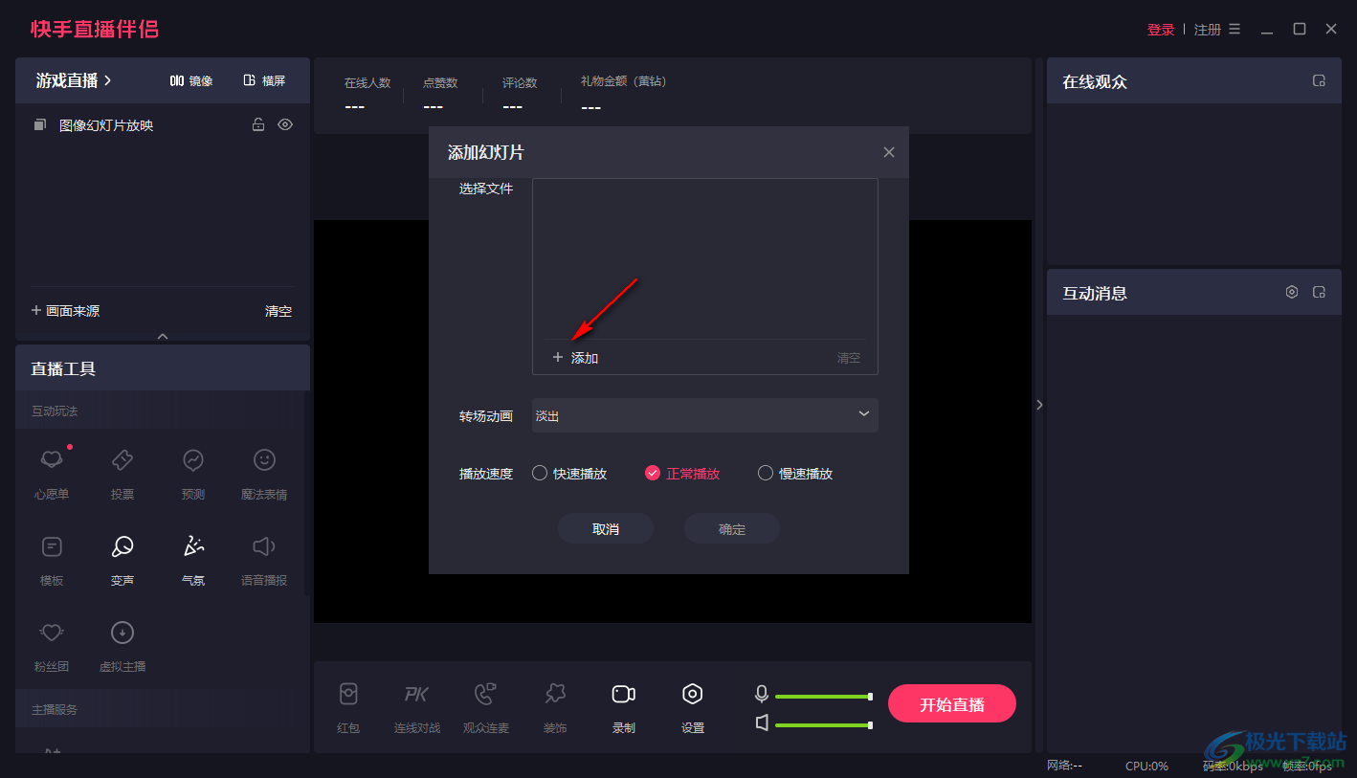This screenshot has width=1357, height=778.
Task: Clear sources with 清空 in source panel
Action: point(278,311)
